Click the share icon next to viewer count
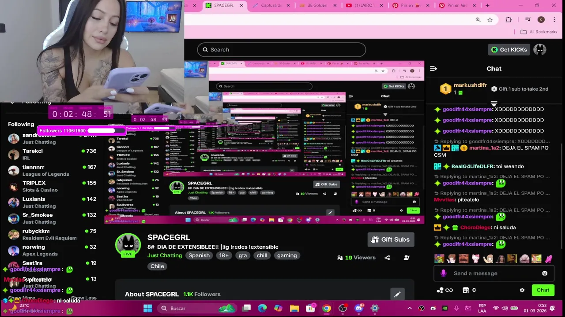Viewport: 565px width, 317px height. click(387, 258)
